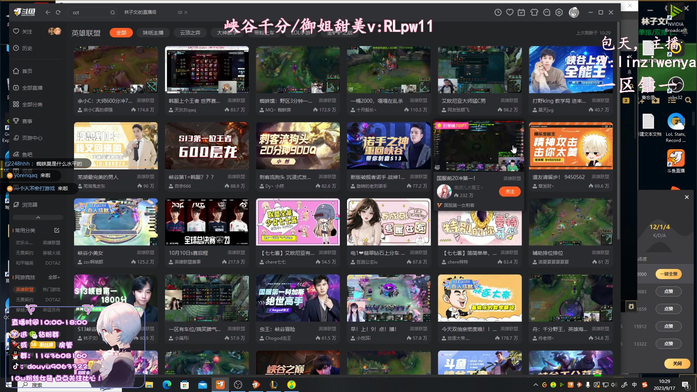
Task: Open messages via the chat bubble icon
Action: [546, 12]
